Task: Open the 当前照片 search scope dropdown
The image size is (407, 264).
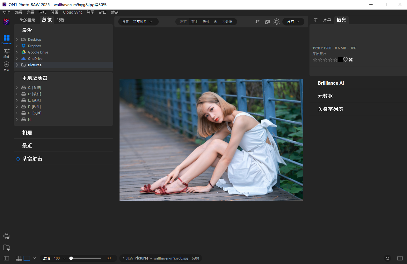Action: coord(142,22)
